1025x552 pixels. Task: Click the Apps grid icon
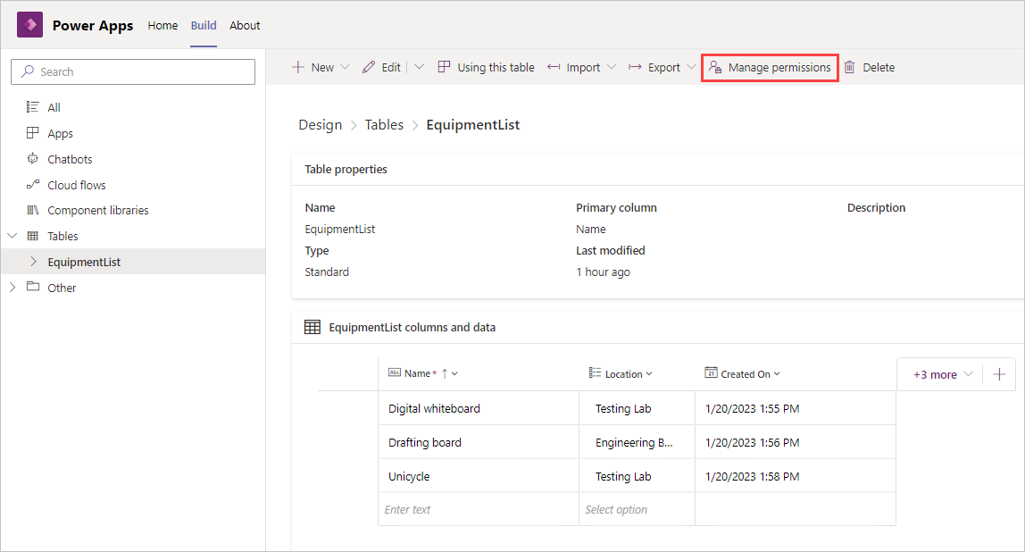coord(33,133)
